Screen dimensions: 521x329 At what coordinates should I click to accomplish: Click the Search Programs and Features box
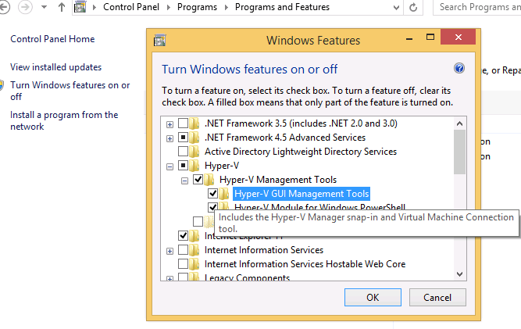(x=477, y=7)
